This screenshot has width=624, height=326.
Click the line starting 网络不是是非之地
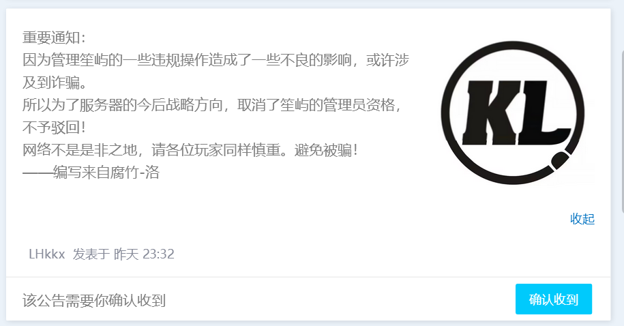[x=190, y=150]
